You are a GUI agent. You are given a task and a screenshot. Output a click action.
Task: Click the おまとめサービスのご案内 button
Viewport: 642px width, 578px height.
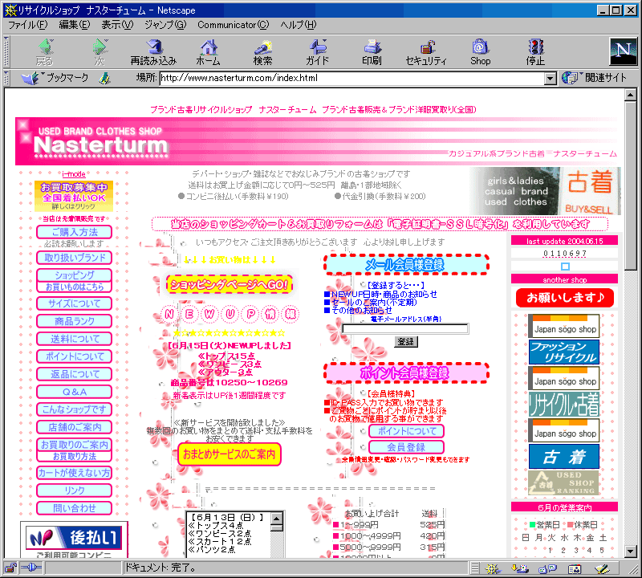click(230, 454)
